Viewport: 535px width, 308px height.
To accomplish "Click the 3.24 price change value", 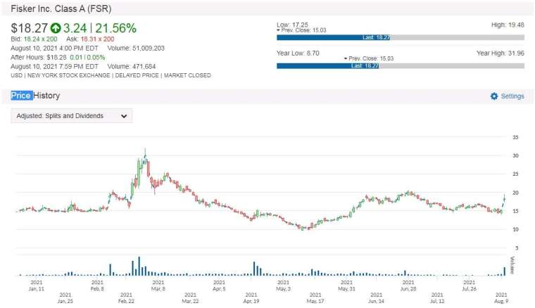I will (75, 28).
